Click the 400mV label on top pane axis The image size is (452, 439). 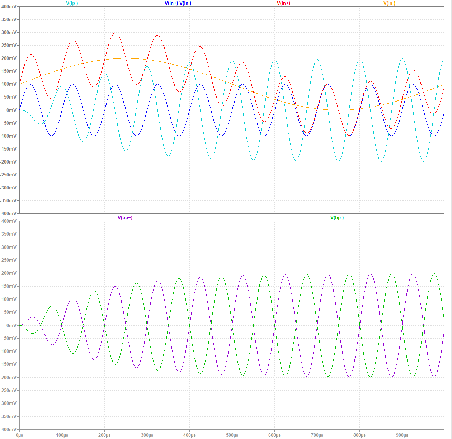(x=9, y=7)
